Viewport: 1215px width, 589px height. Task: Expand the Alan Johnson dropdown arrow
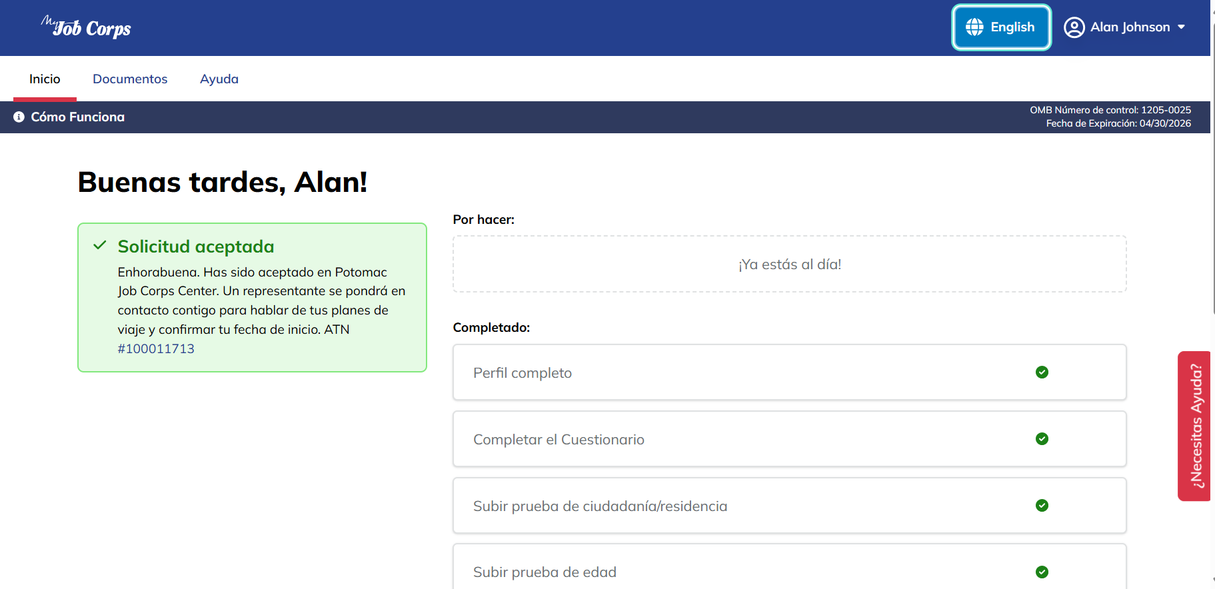coord(1182,27)
